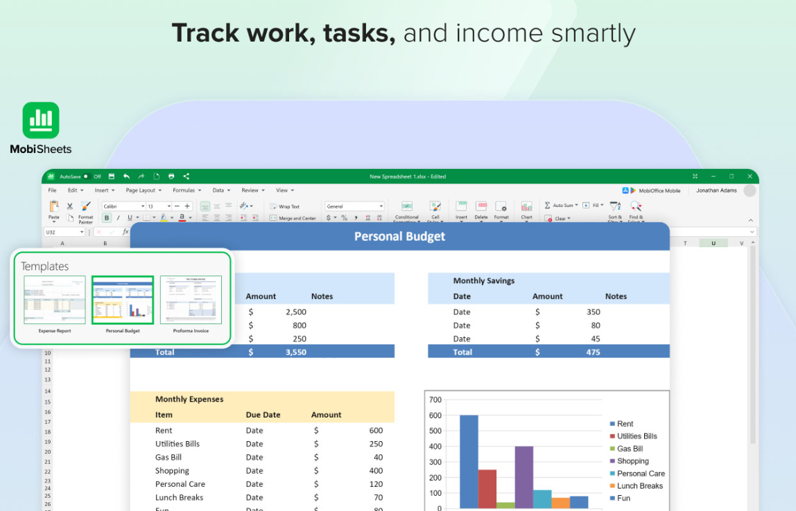The height and width of the screenshot is (511, 796).
Task: Click the Save icon in title bar
Action: [111, 177]
